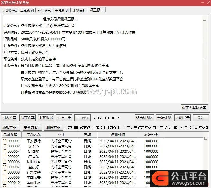Select the 万 科A name cell

(x=33, y=146)
